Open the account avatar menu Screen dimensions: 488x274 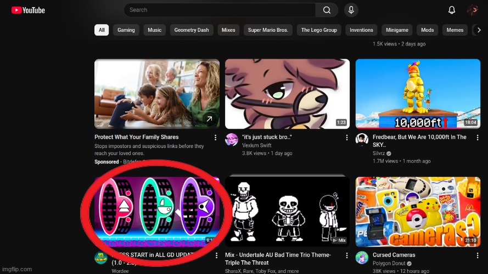473,10
